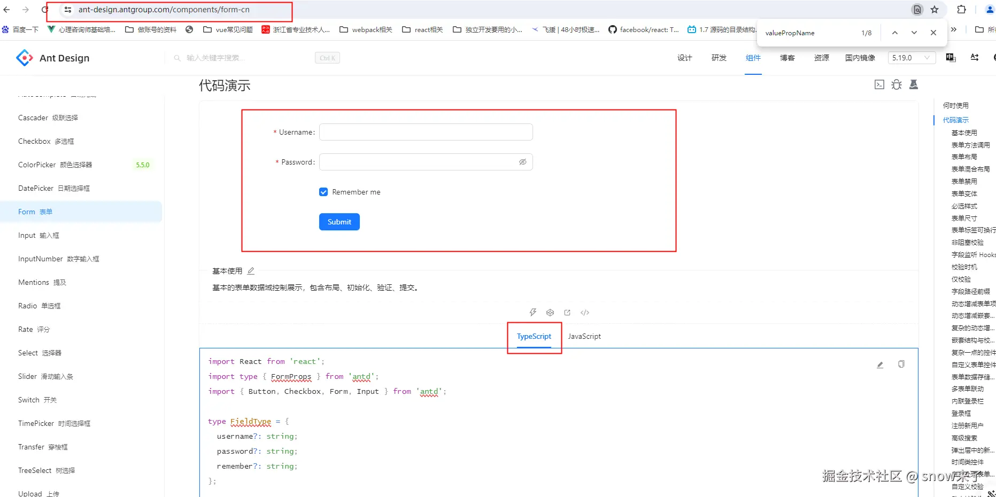Open DatePicker 日期选择框 in sidebar
The image size is (996, 497).
click(x=81, y=188)
